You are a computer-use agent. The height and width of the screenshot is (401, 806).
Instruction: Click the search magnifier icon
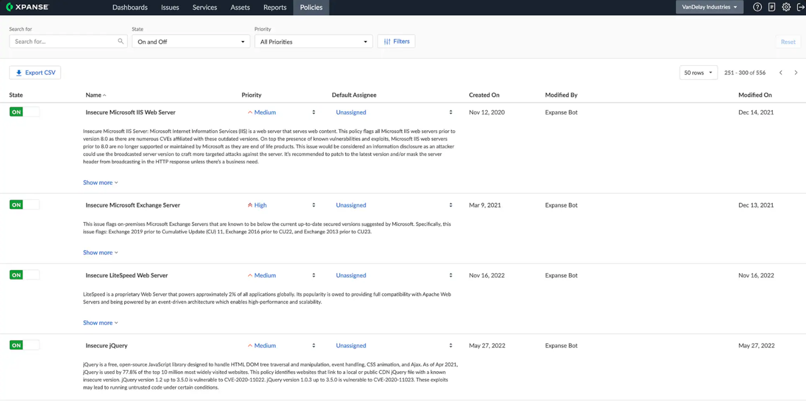coord(120,42)
